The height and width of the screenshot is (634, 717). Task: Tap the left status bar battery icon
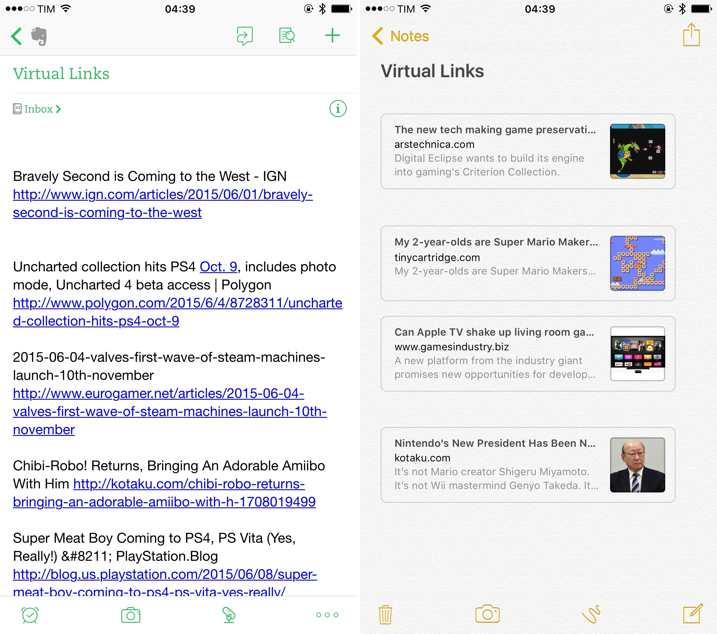[x=341, y=9]
